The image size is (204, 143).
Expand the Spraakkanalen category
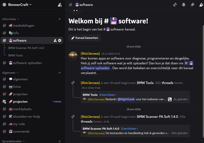pyautogui.click(x=13, y=141)
